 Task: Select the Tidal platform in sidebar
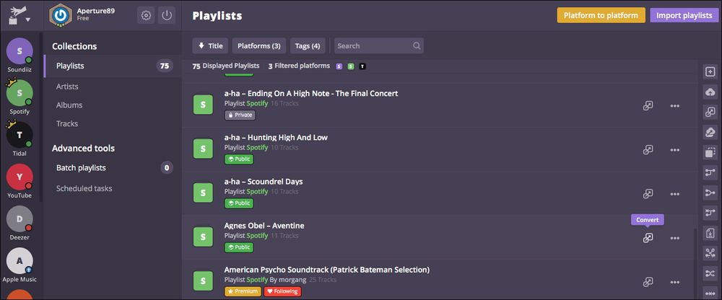click(19, 139)
